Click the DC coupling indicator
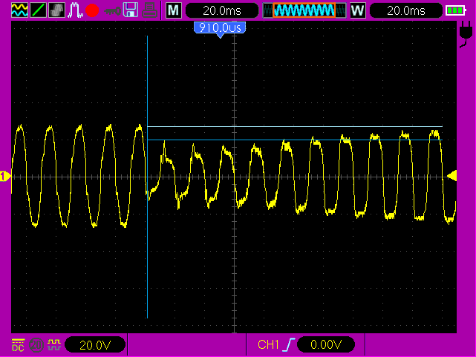 coord(18,345)
